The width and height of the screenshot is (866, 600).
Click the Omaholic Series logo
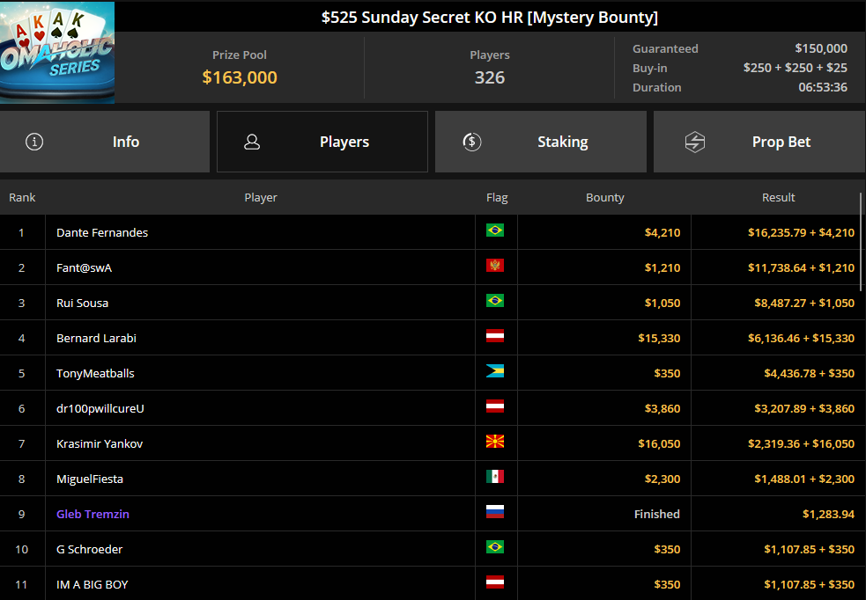[x=57, y=53]
